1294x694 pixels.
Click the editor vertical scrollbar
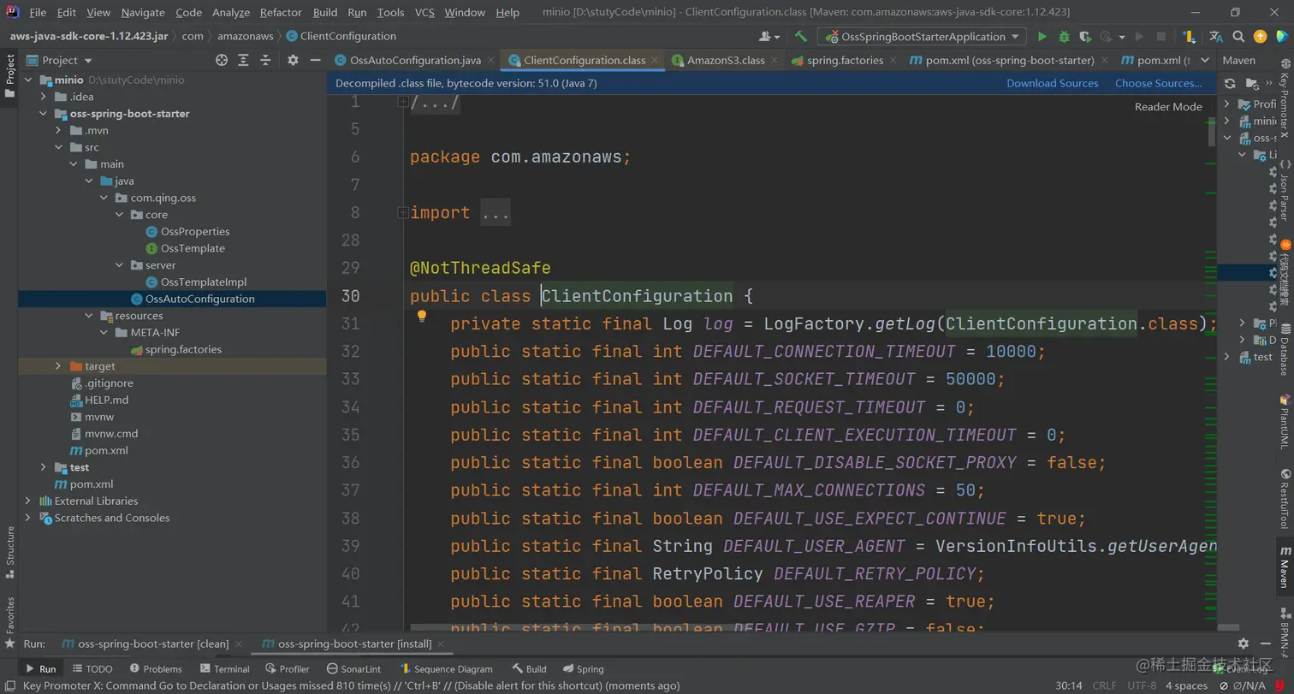coord(1211,133)
